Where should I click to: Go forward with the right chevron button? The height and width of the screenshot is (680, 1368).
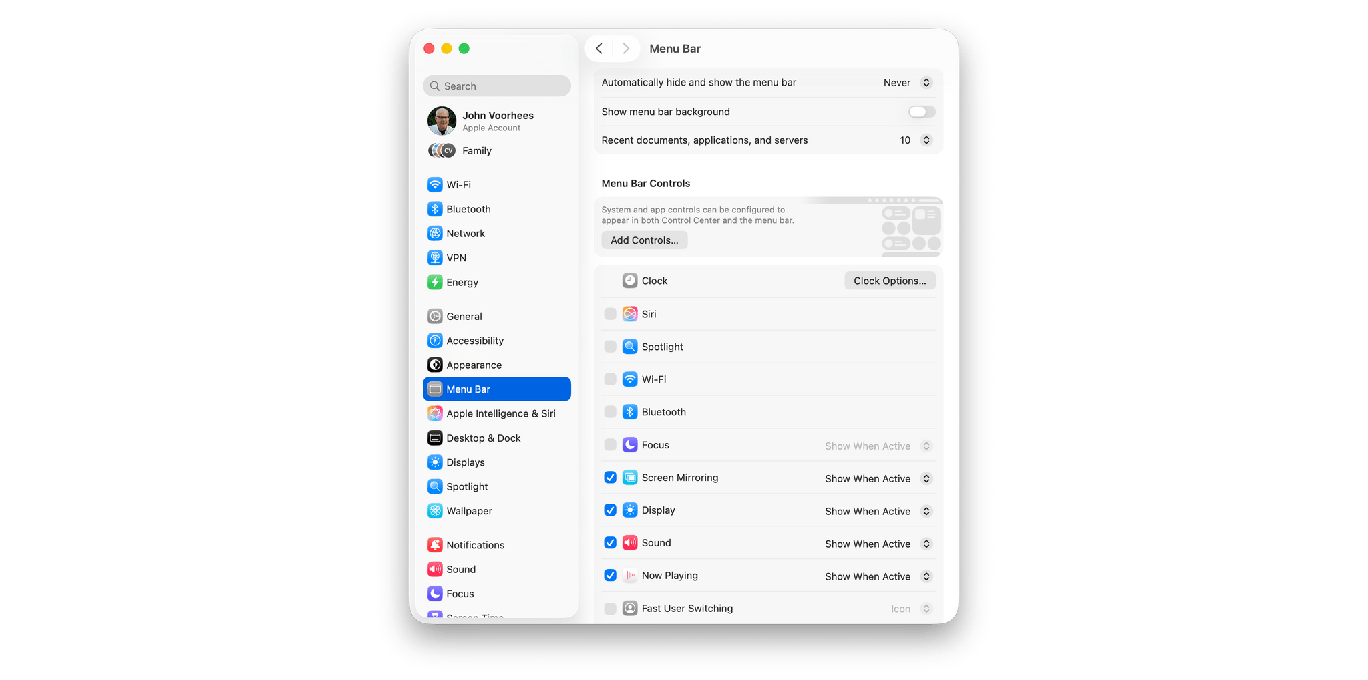(626, 49)
